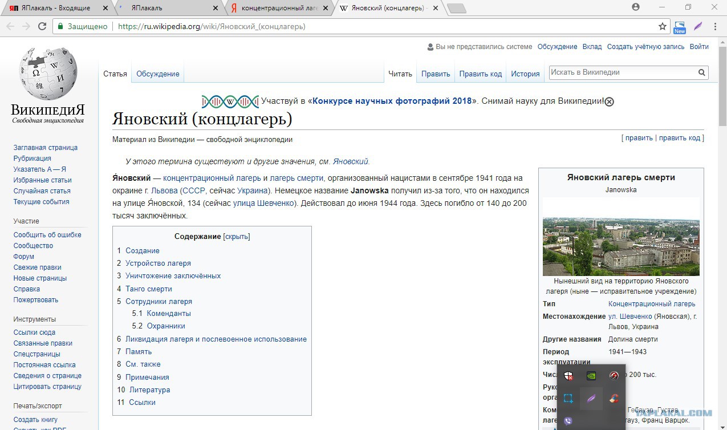Click the blue 'New' extension icon
The width and height of the screenshot is (727, 430).
680,27
